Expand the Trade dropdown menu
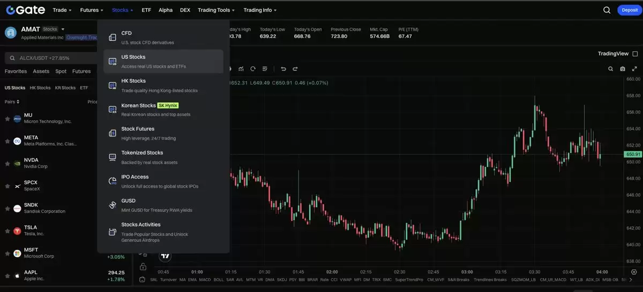The width and height of the screenshot is (643, 292). [62, 10]
